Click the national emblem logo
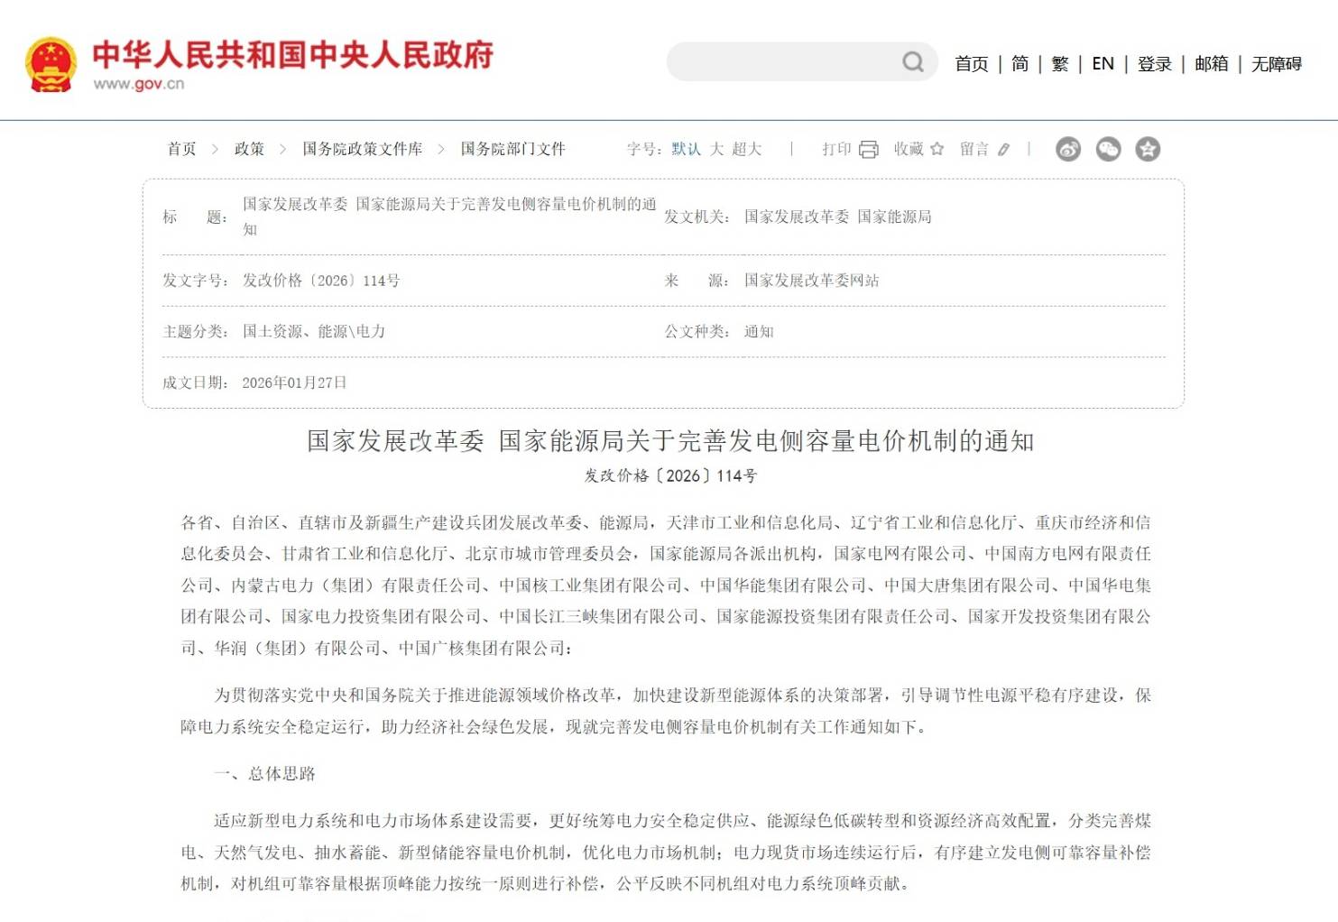Image resolution: width=1338 pixels, height=922 pixels. (51, 64)
